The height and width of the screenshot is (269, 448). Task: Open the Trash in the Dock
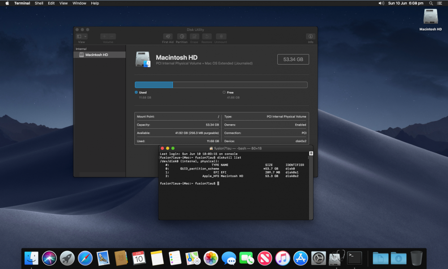[416, 258]
